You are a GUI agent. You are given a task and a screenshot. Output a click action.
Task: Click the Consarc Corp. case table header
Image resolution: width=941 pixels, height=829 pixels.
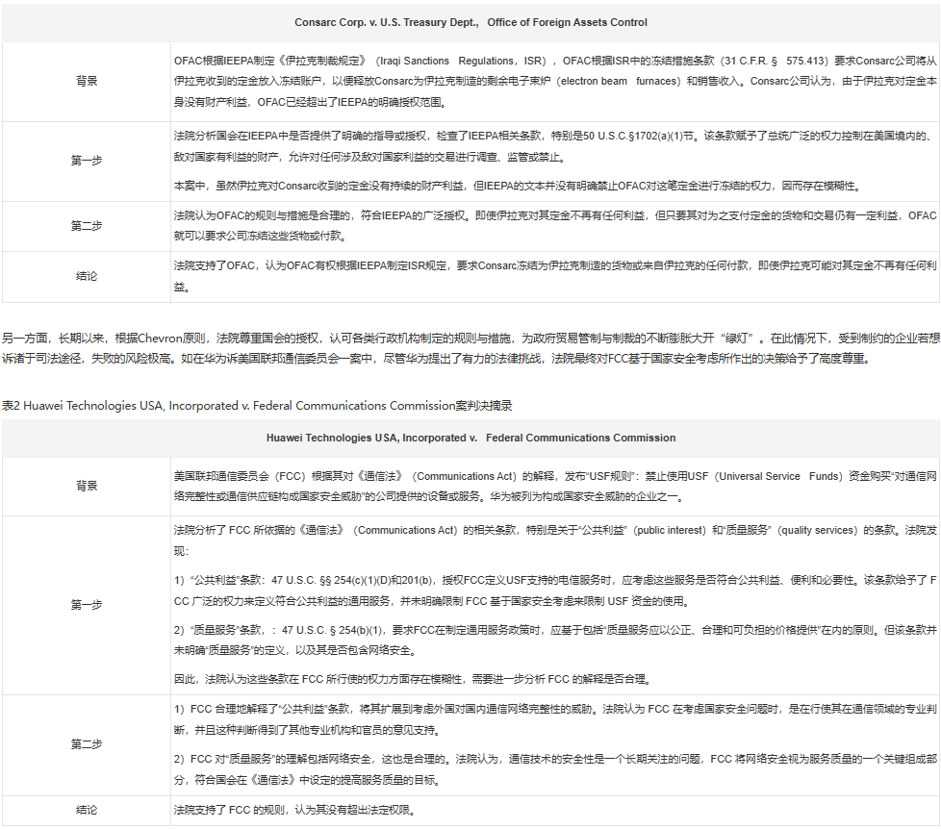470,22
